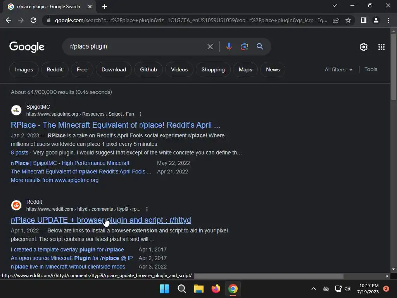Open the Chrome side panel
This screenshot has height=298, width=397.
[x=364, y=20]
